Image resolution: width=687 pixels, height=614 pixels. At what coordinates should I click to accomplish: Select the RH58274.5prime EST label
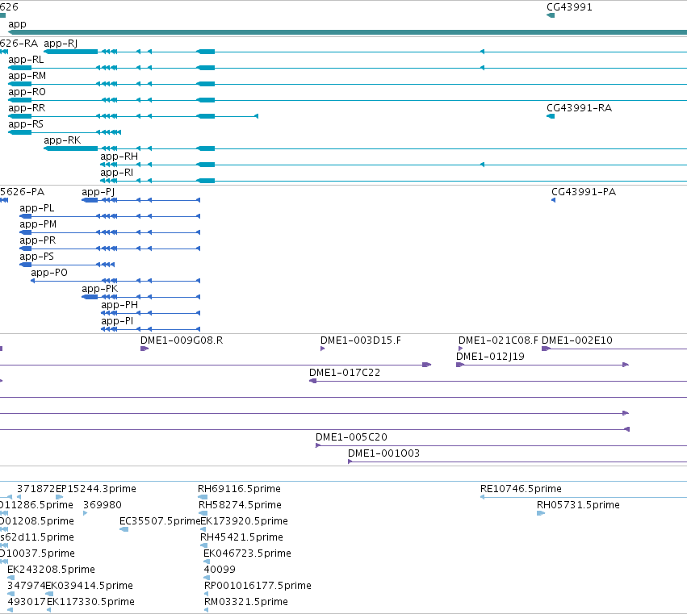point(240,505)
